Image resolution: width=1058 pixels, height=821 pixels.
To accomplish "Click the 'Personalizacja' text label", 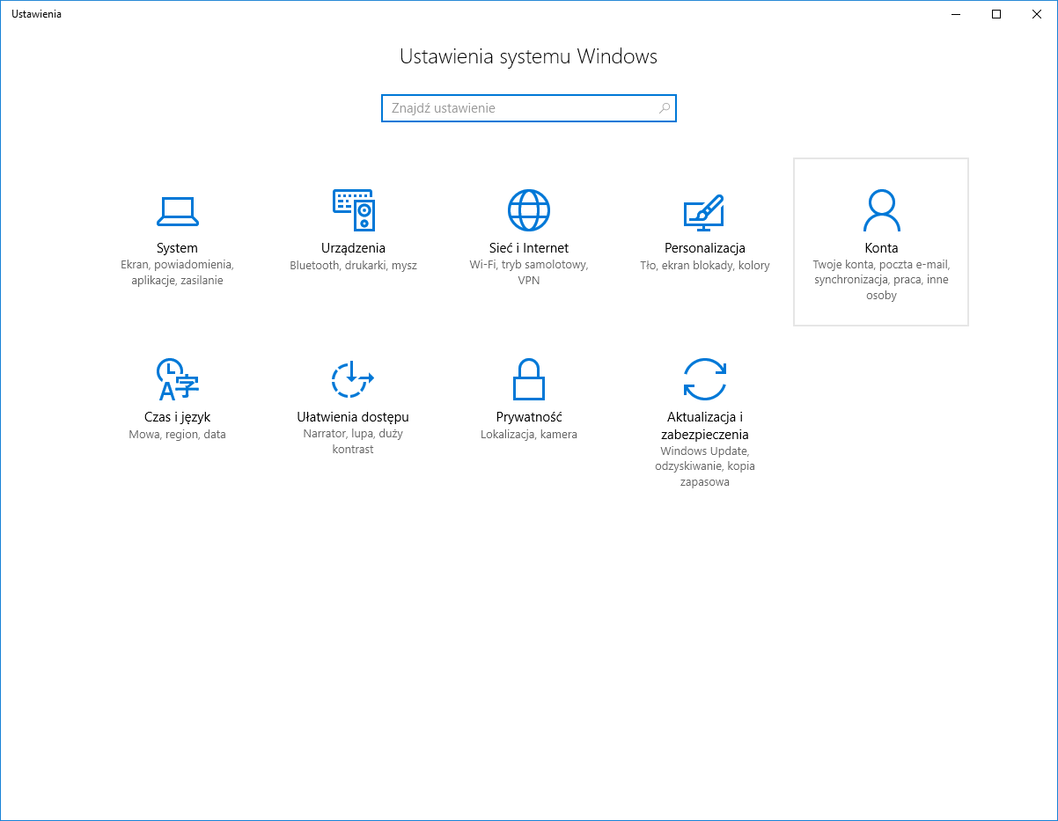I will (x=705, y=248).
